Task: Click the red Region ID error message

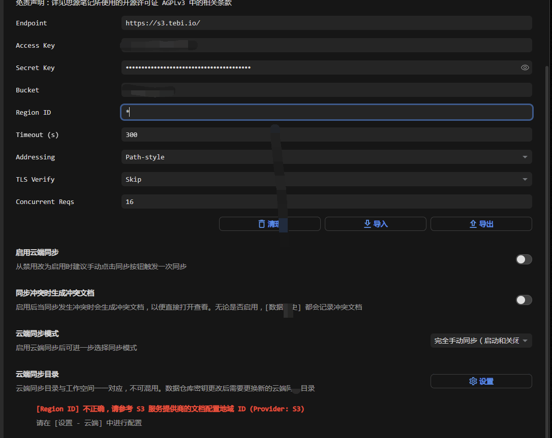Action: point(170,409)
